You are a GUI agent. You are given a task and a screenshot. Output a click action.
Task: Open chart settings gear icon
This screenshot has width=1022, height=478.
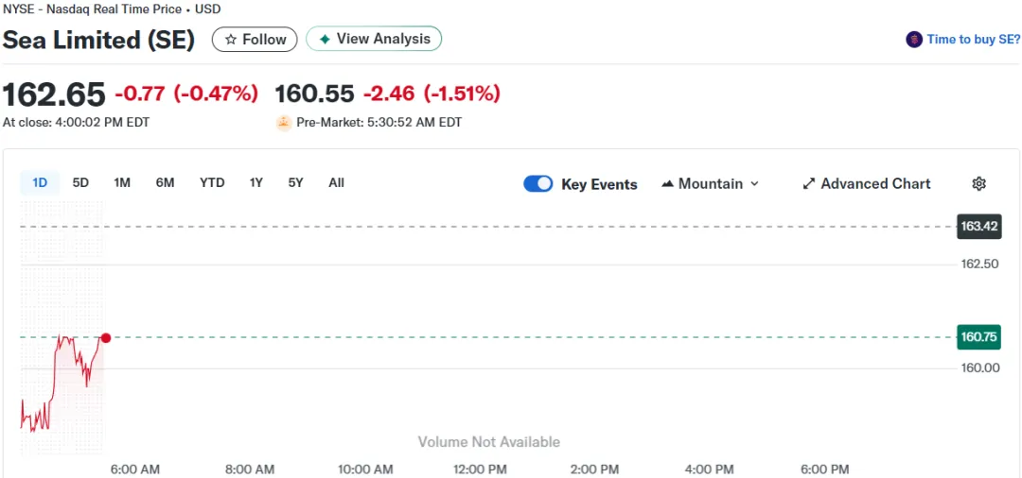[x=978, y=183]
